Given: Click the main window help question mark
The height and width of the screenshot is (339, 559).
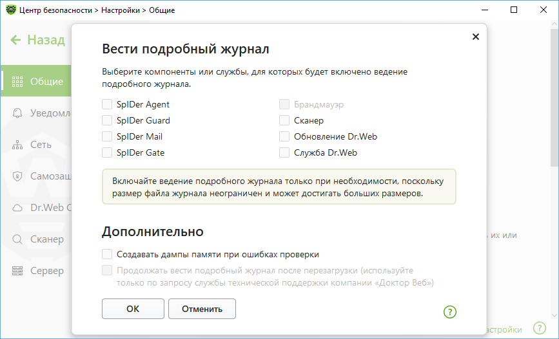Looking at the screenshot, I should pos(540,328).
